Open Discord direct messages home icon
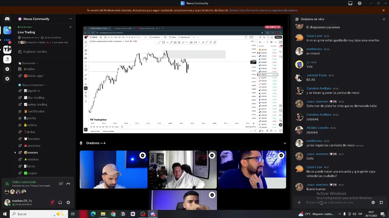Viewport: 389px width, 218px height. pos(7,19)
